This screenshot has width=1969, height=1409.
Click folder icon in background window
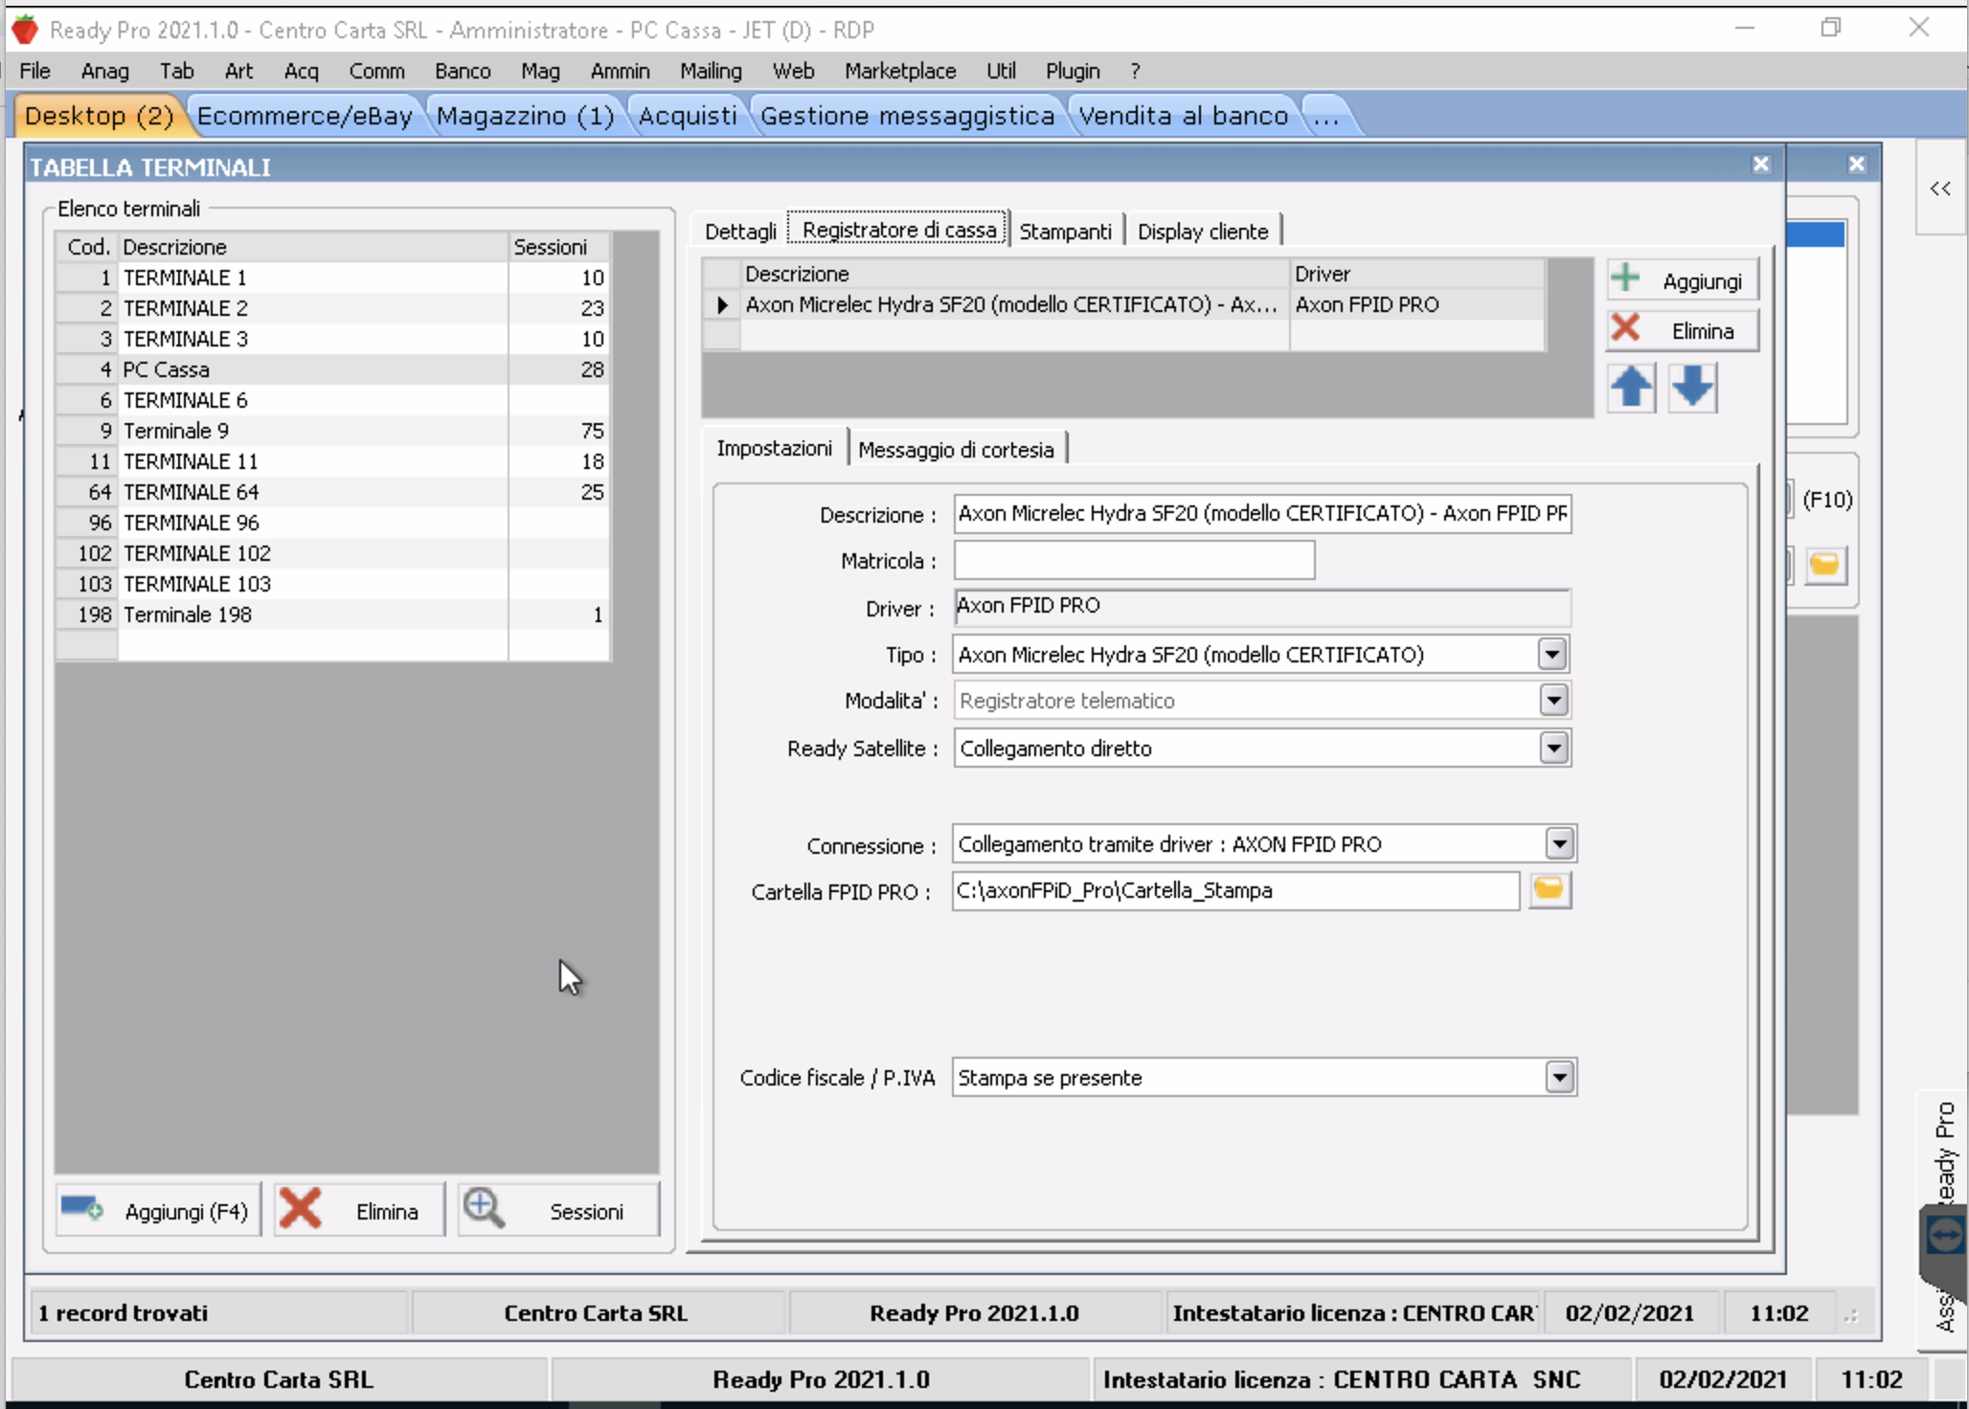1825,565
